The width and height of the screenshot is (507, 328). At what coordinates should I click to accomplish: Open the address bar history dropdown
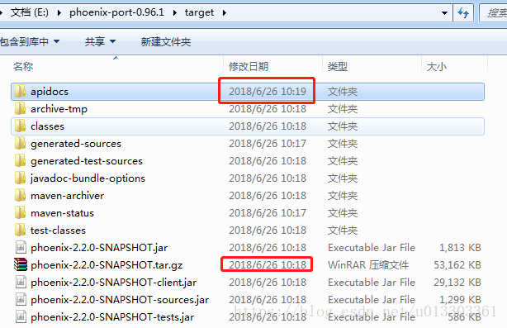pyautogui.click(x=444, y=13)
